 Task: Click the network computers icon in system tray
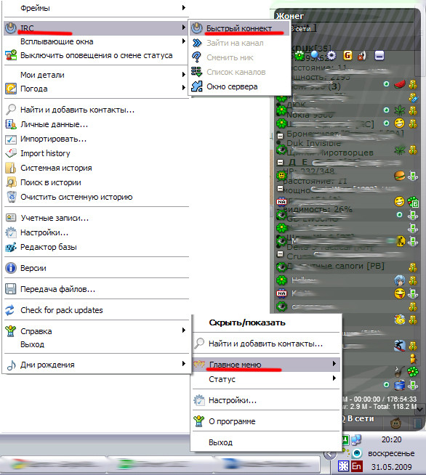(x=356, y=440)
